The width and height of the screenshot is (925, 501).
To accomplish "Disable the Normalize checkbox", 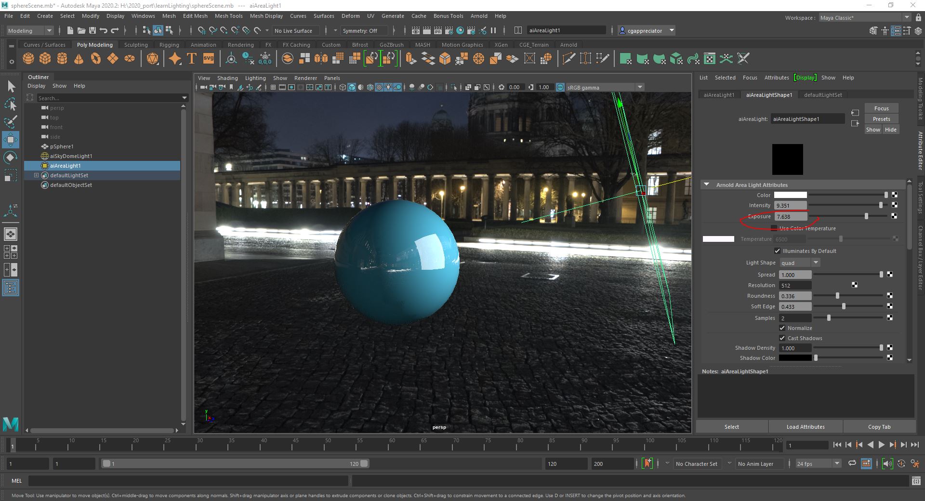I will [x=782, y=328].
